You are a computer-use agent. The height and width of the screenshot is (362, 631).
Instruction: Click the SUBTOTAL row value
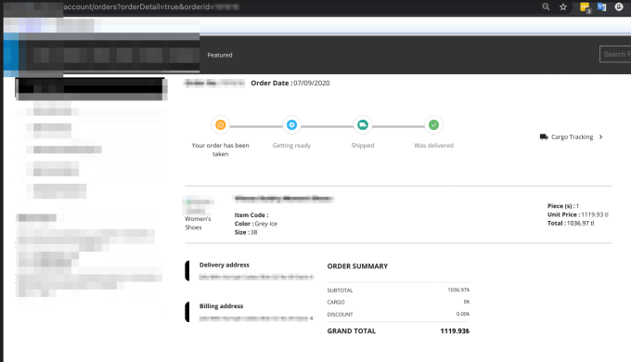pyautogui.click(x=458, y=290)
